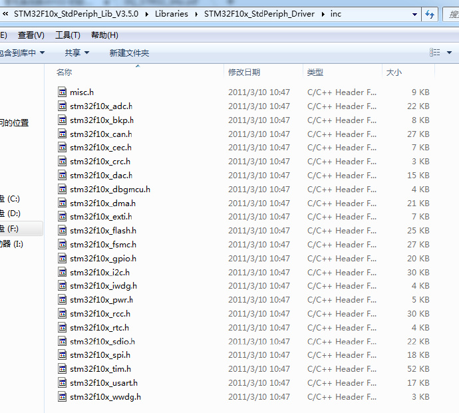Change the view layout icon

(x=434, y=53)
